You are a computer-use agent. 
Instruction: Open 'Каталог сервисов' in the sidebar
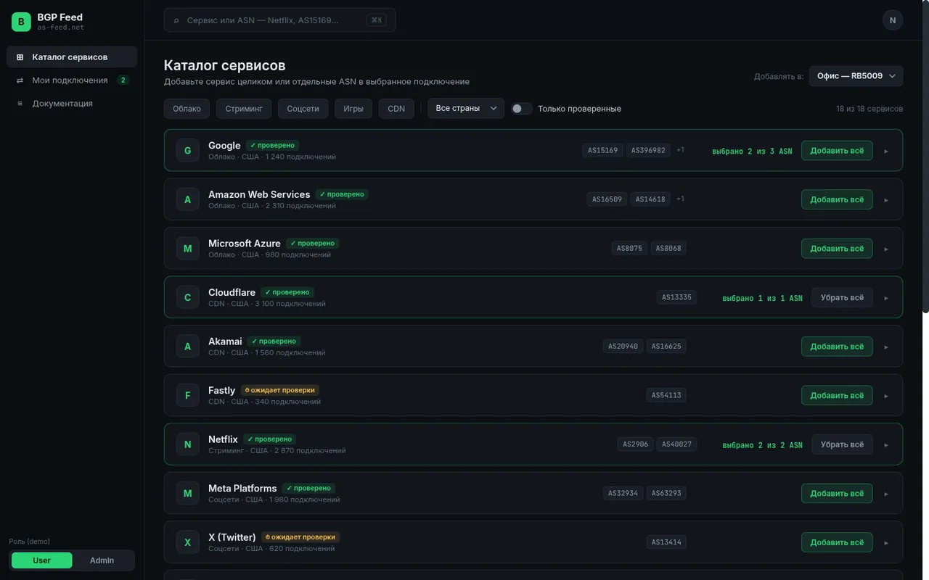coord(72,57)
